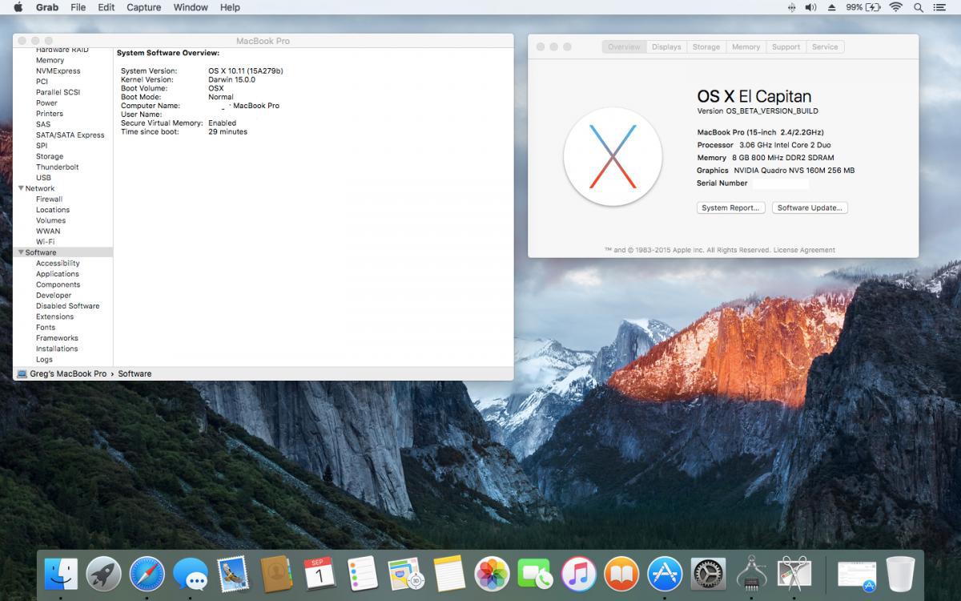Click Version OS_BETA_VERSION_BUILD text
961x601 pixels.
click(758, 111)
